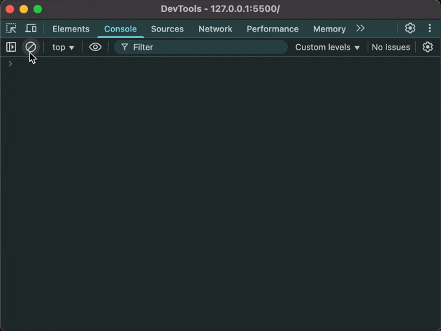
Task: Click the console prompt input line
Action: [210, 64]
